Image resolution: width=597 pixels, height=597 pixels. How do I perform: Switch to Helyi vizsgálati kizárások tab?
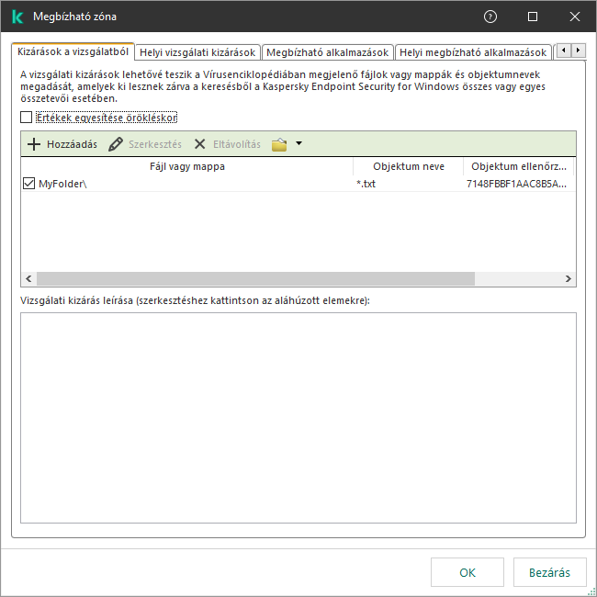197,52
